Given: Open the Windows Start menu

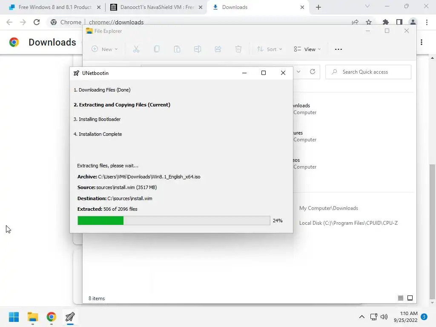Looking at the screenshot, I should click(14, 317).
